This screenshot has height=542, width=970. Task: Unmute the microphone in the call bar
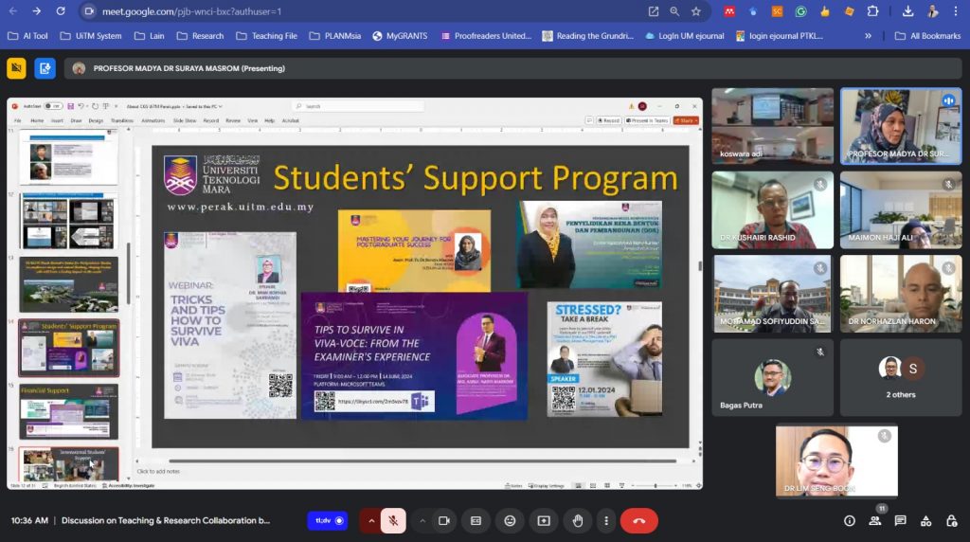pyautogui.click(x=394, y=520)
